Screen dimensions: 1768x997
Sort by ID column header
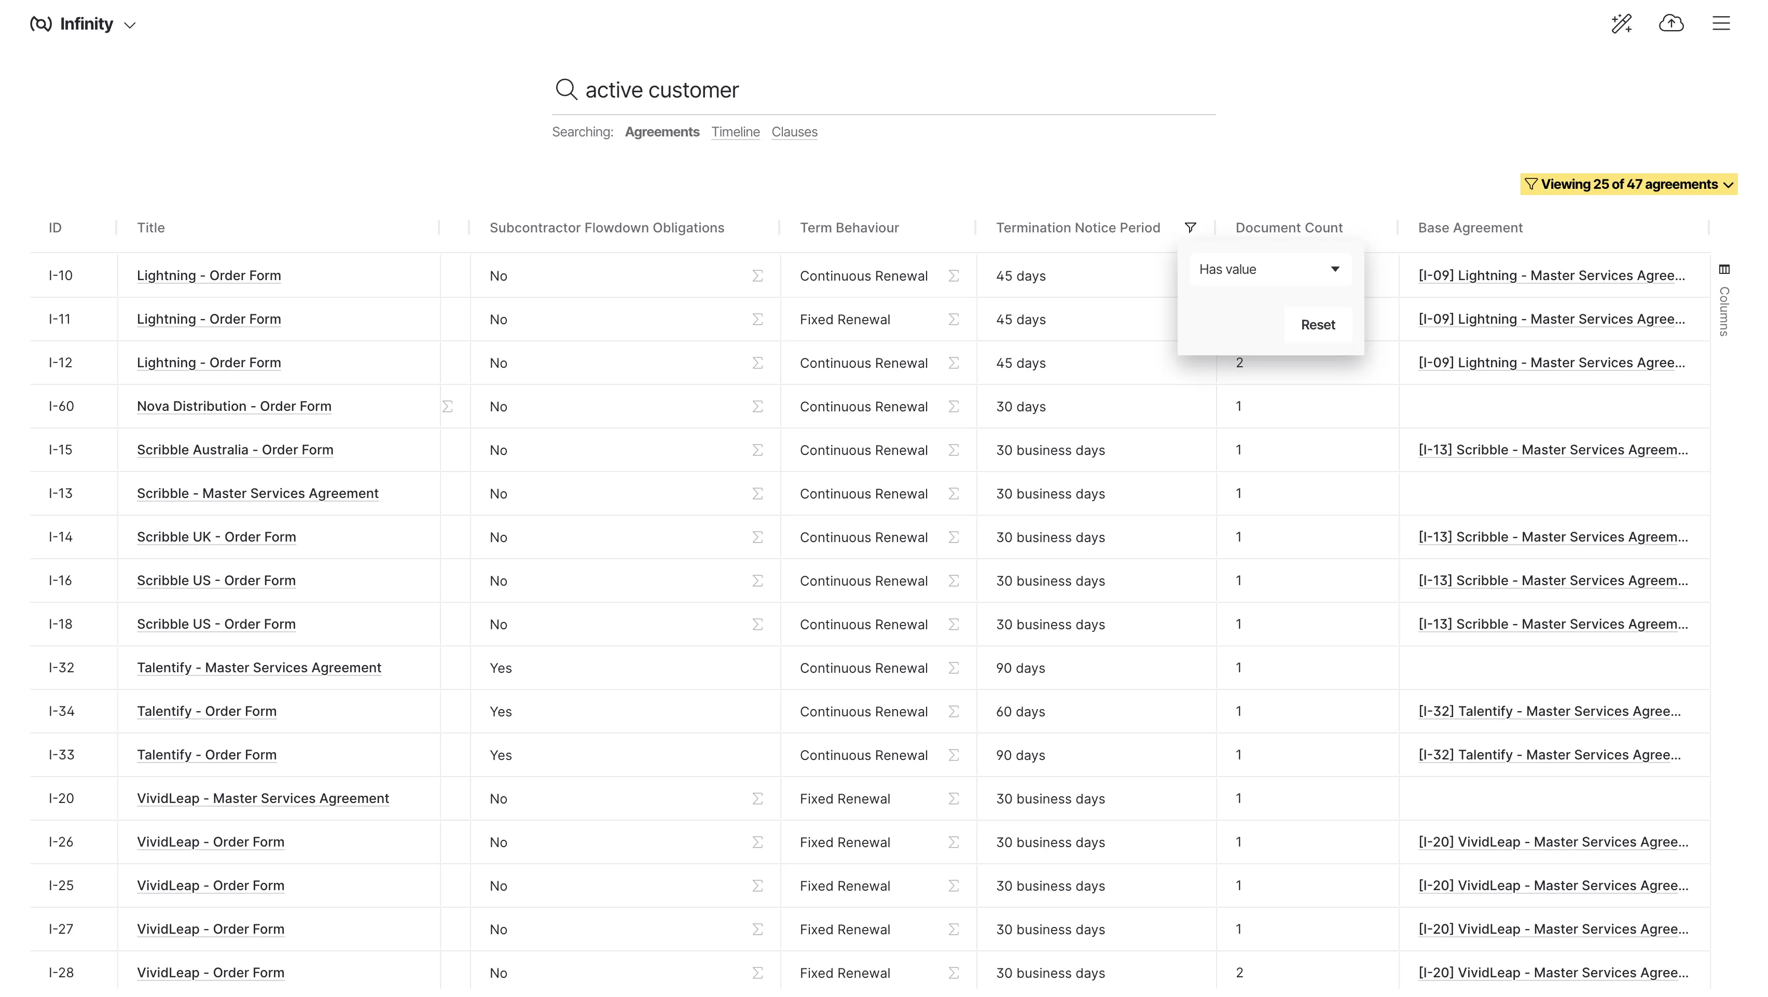point(55,228)
